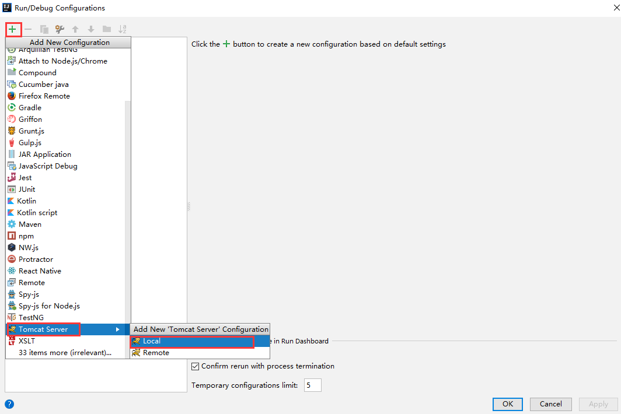The image size is (621, 414).
Task: Click the Cancel button
Action: coord(550,404)
